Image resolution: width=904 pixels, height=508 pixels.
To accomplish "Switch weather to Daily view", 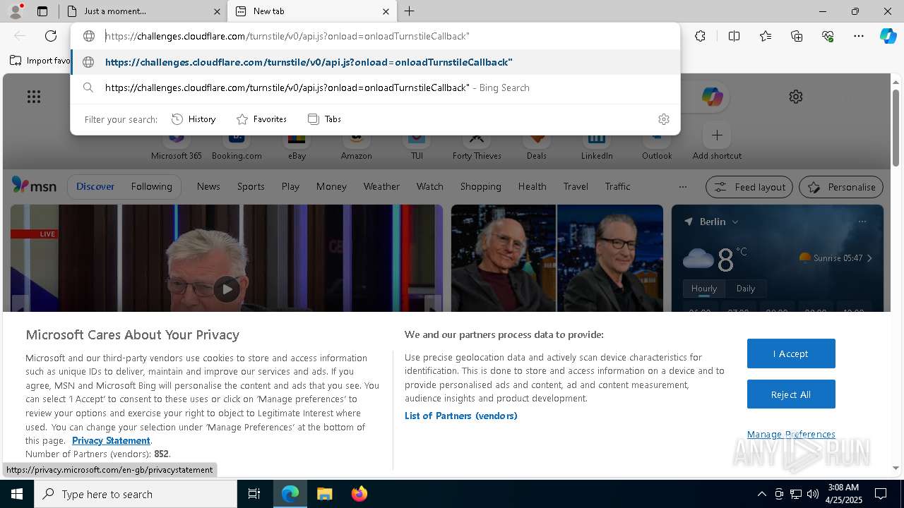I will pyautogui.click(x=745, y=289).
